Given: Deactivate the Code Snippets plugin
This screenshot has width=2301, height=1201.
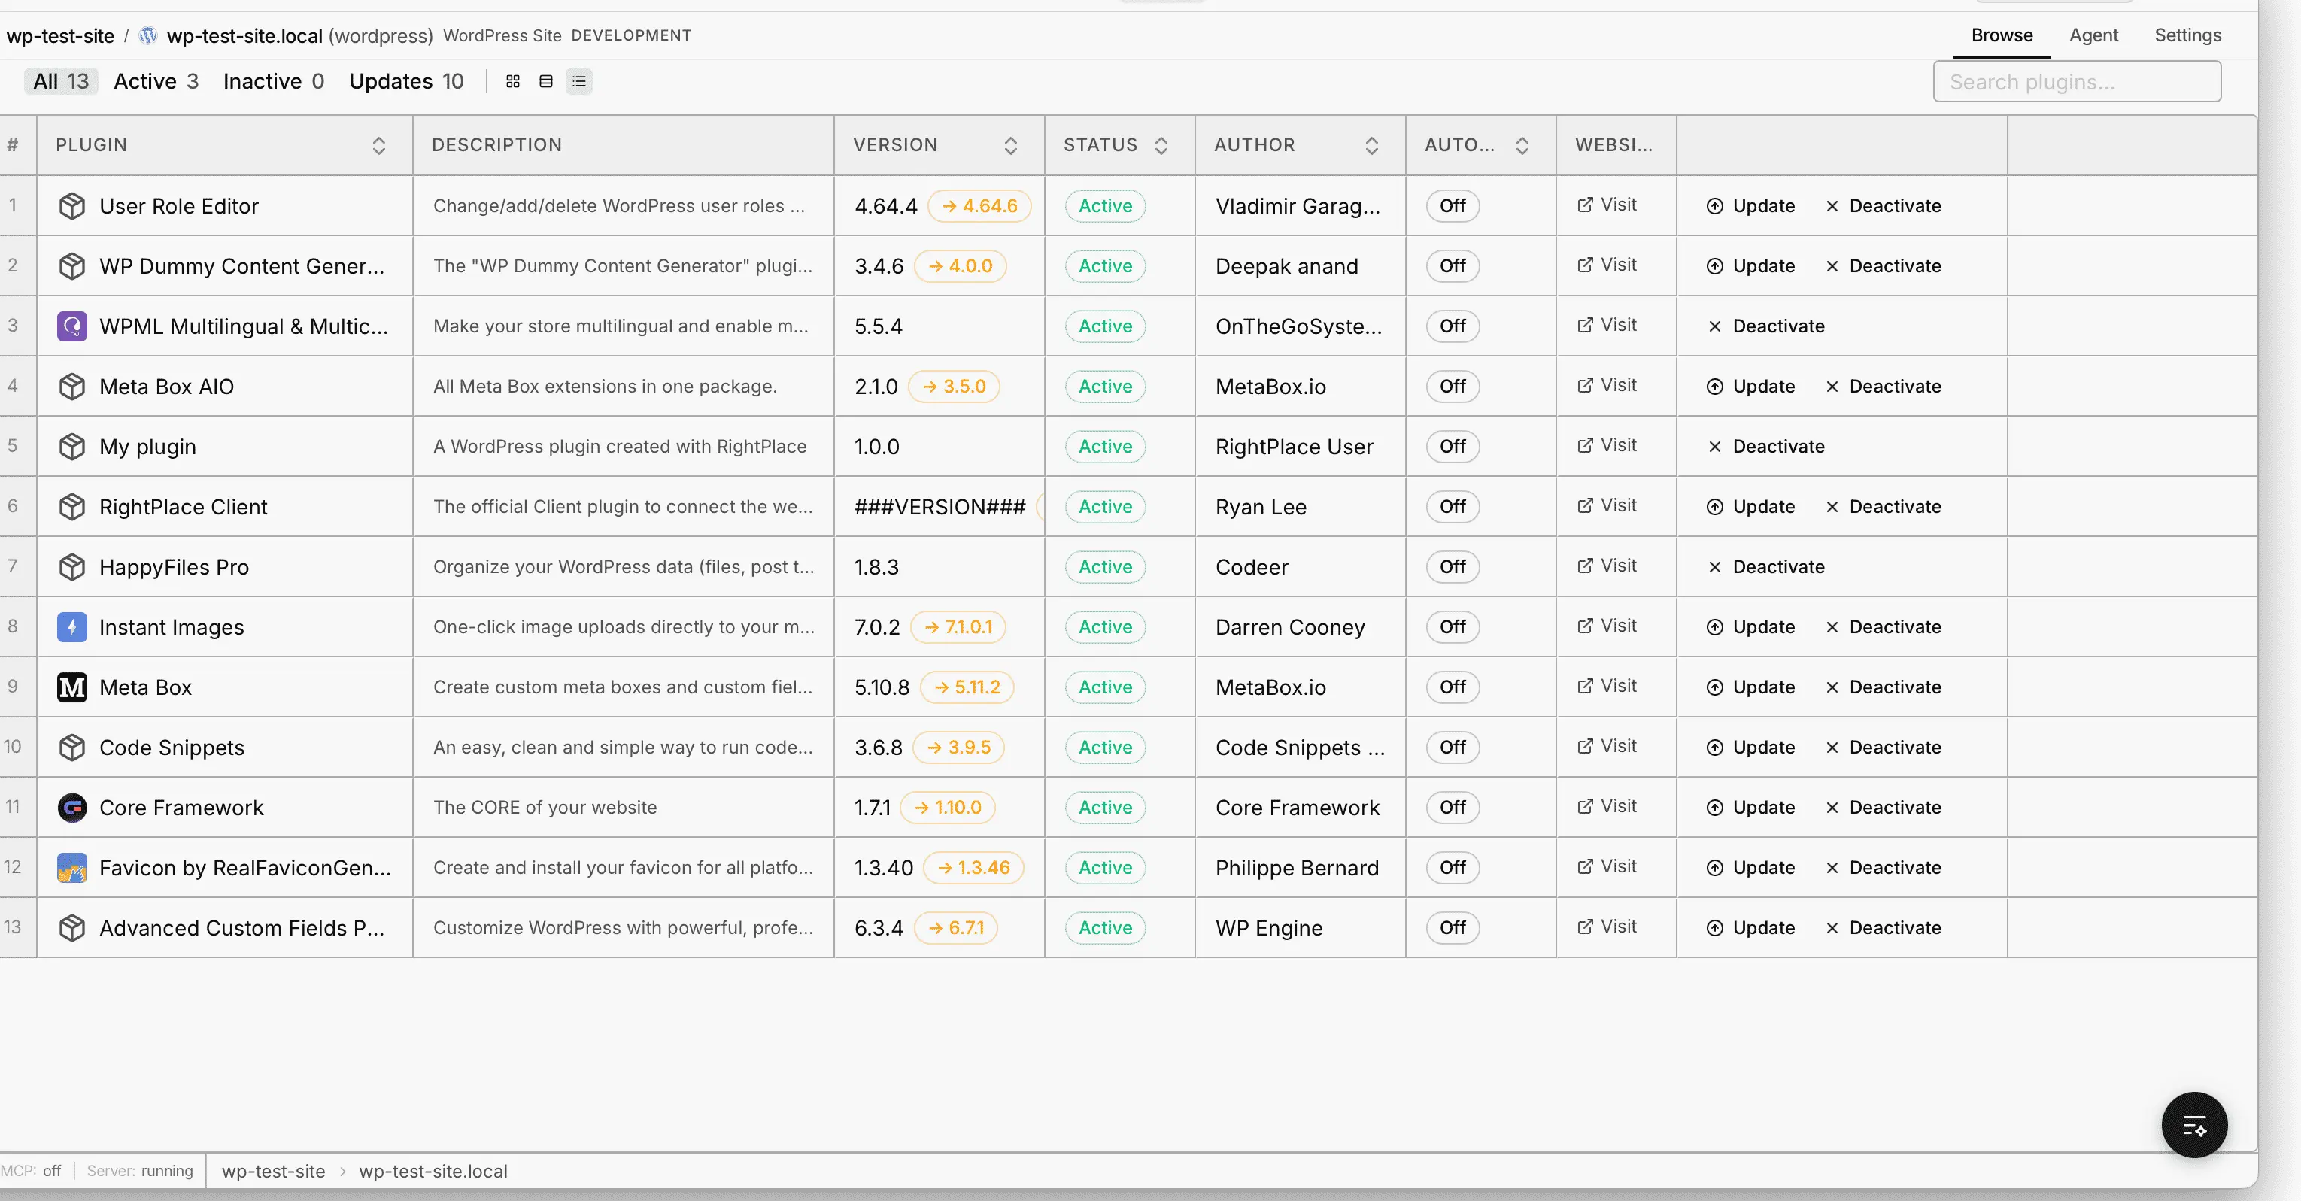Looking at the screenshot, I should click(1882, 747).
